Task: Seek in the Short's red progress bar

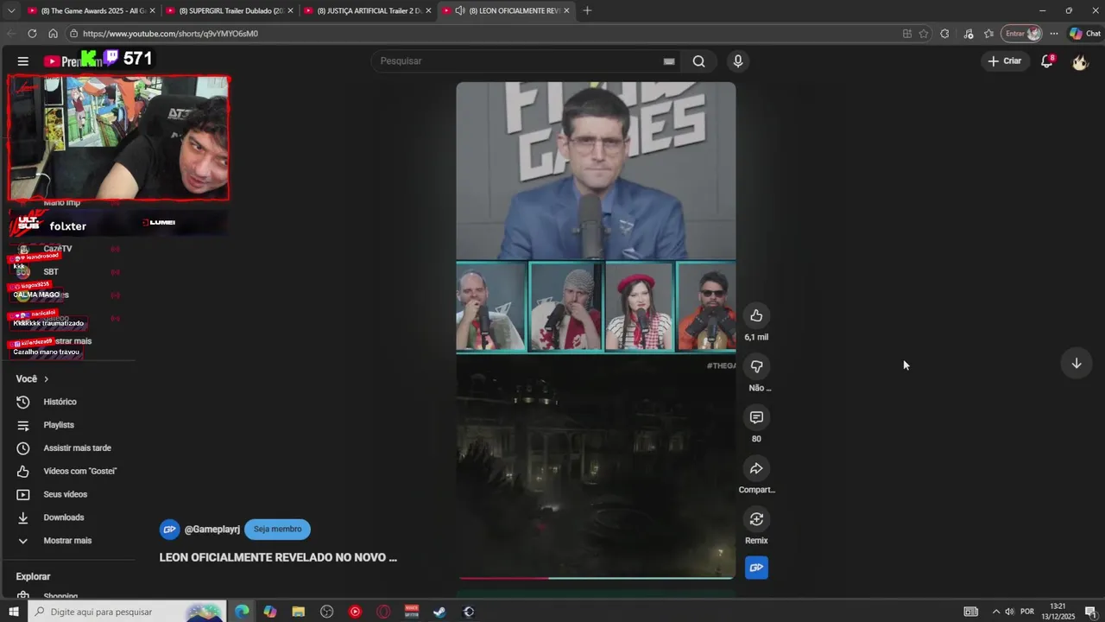Action: [596, 578]
